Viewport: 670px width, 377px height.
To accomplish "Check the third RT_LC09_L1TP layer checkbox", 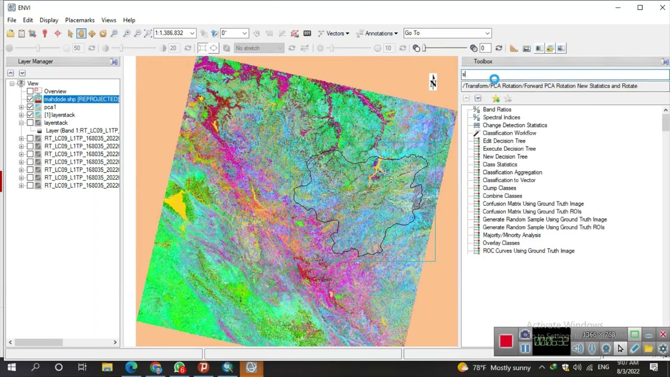I will [30, 154].
